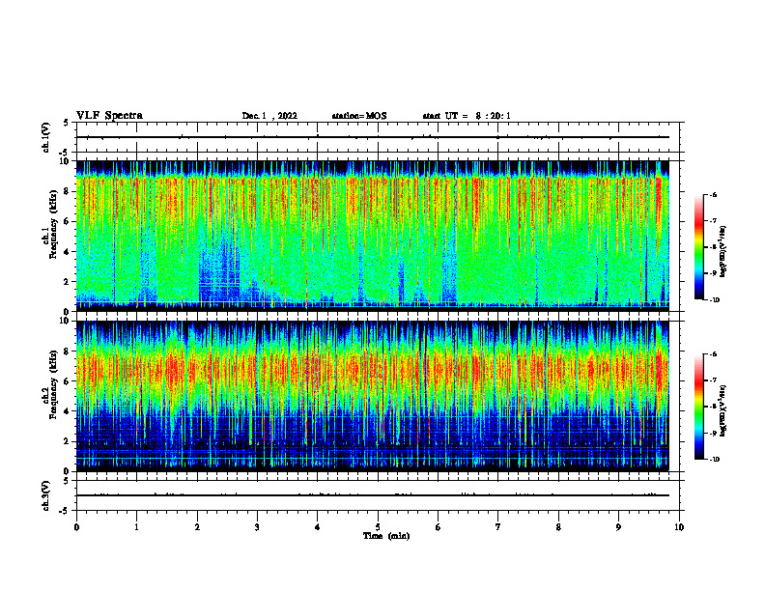
Task: Click the ch.2 color scale bar
Action: click(699, 407)
